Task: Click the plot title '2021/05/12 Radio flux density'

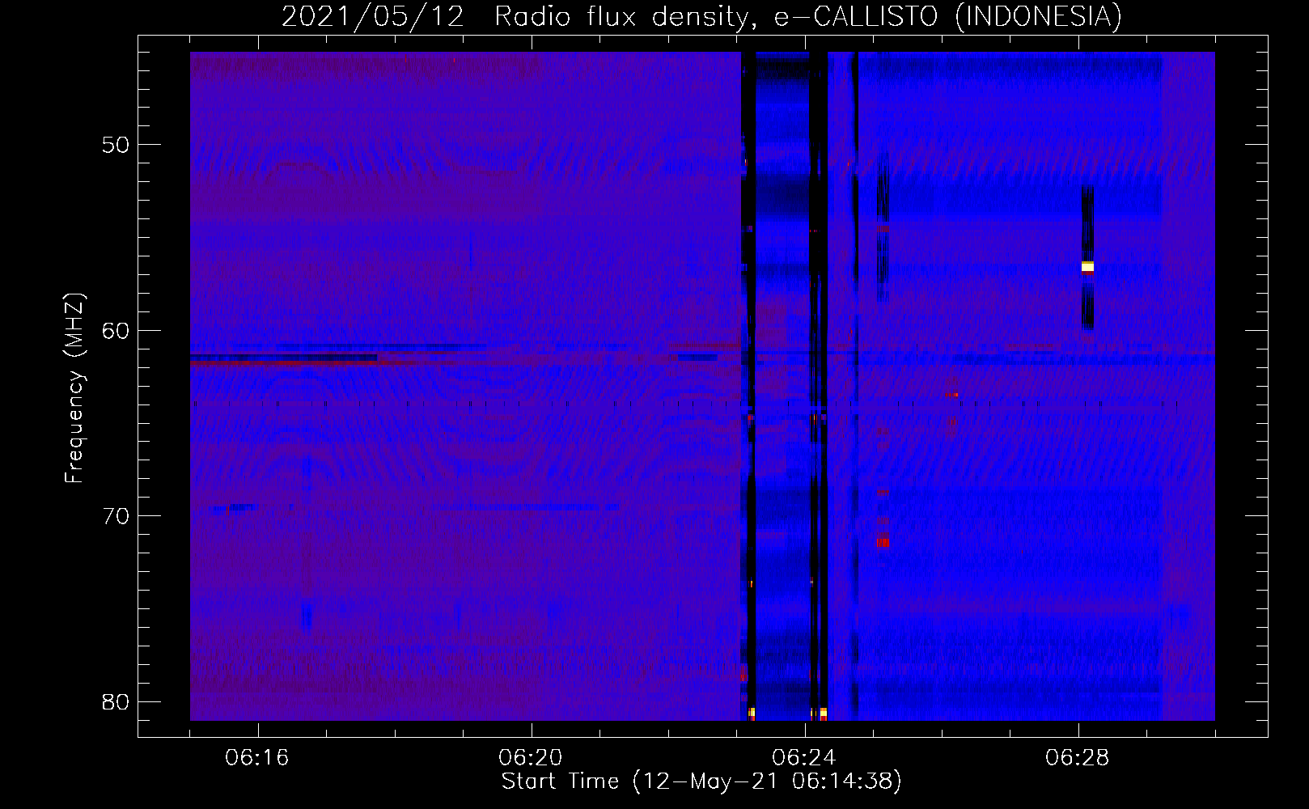Action: tap(514, 16)
